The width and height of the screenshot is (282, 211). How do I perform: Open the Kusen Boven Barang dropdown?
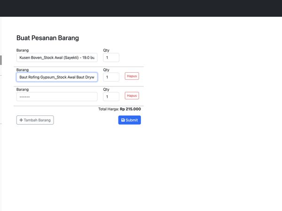[57, 58]
